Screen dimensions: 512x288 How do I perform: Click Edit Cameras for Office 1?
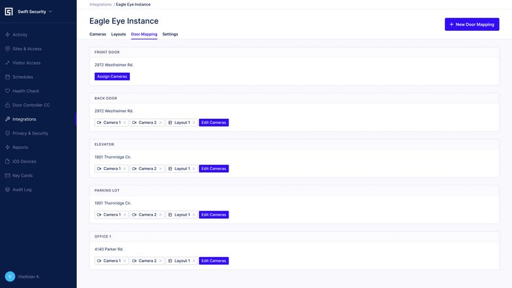point(213,261)
